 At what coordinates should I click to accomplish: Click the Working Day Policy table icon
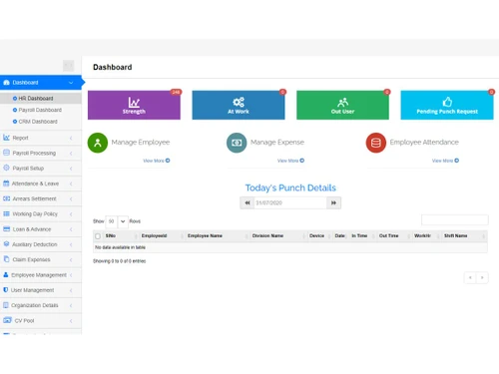click(x=6, y=213)
